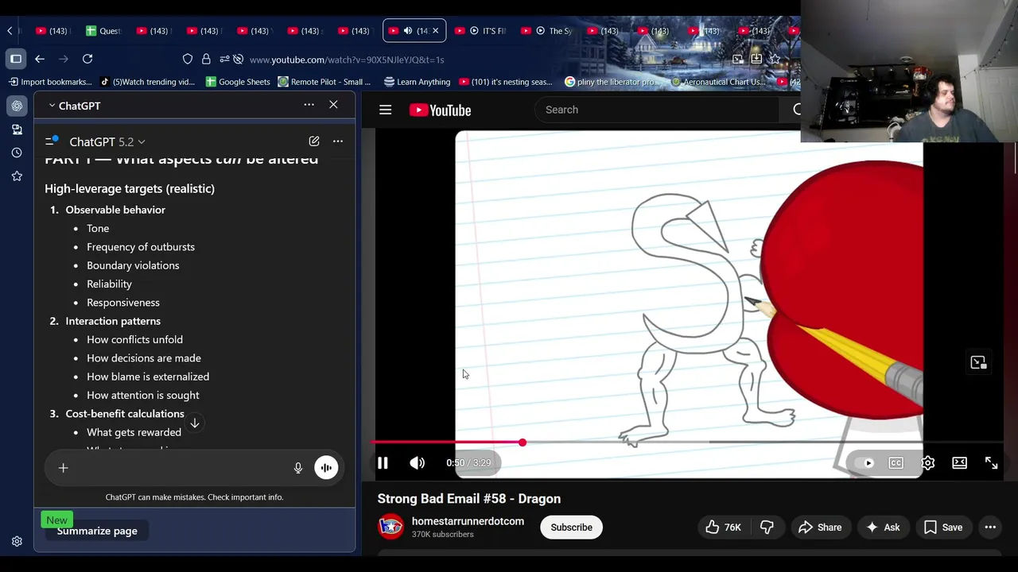The image size is (1018, 572).
Task: Switch to the IT'S FI... tab
Action: coord(480,31)
